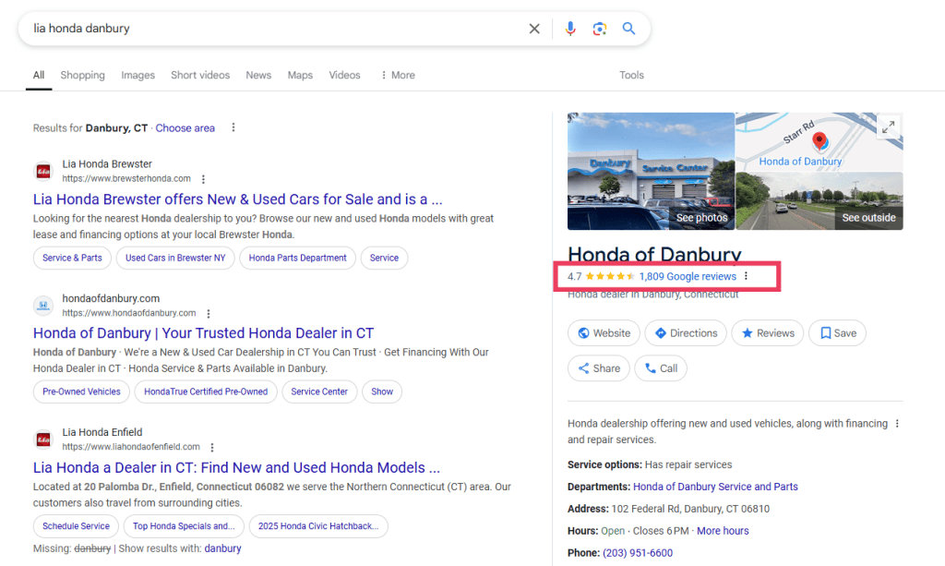The image size is (945, 566).
Task: Open Honda of Danbury Service and Parts link
Action: coord(715,487)
